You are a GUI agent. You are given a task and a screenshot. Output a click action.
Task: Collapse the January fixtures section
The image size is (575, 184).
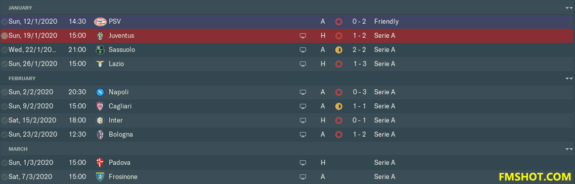pos(569,8)
